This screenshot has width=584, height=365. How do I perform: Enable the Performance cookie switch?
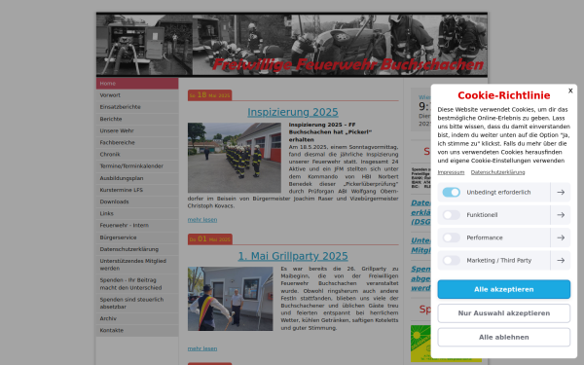point(451,237)
